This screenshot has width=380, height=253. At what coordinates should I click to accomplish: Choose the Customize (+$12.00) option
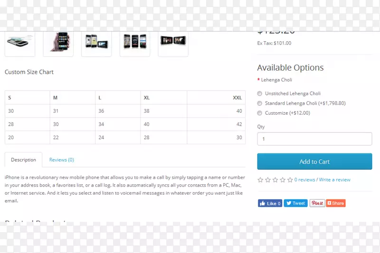coord(260,113)
